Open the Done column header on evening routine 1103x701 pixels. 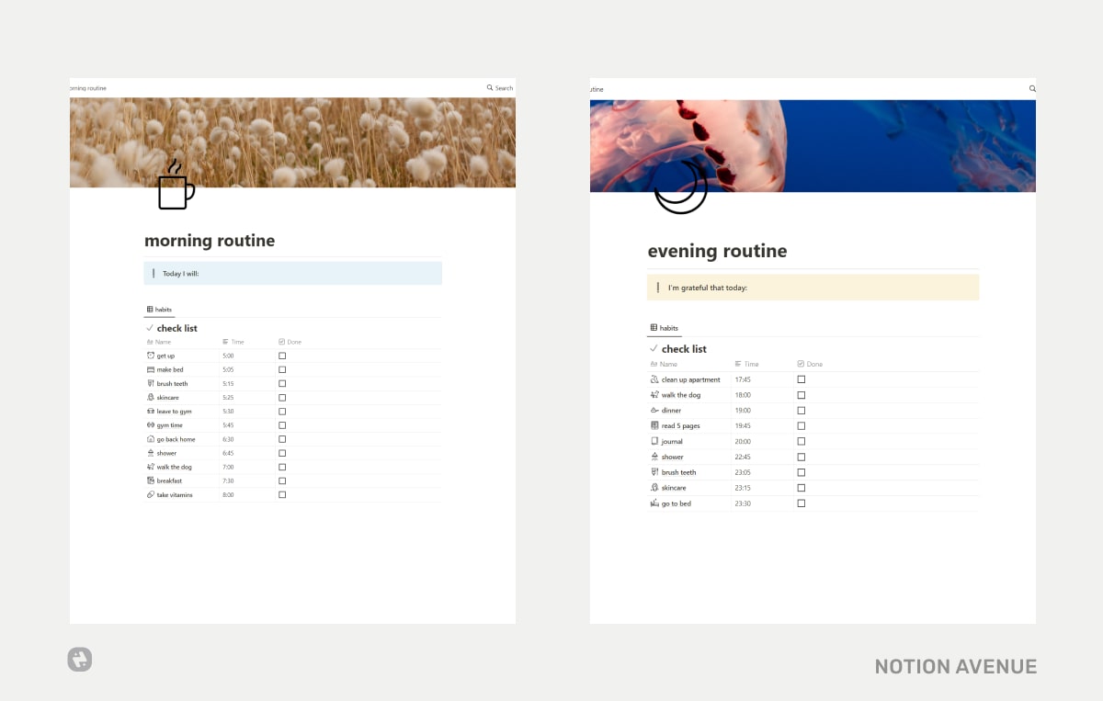(808, 364)
